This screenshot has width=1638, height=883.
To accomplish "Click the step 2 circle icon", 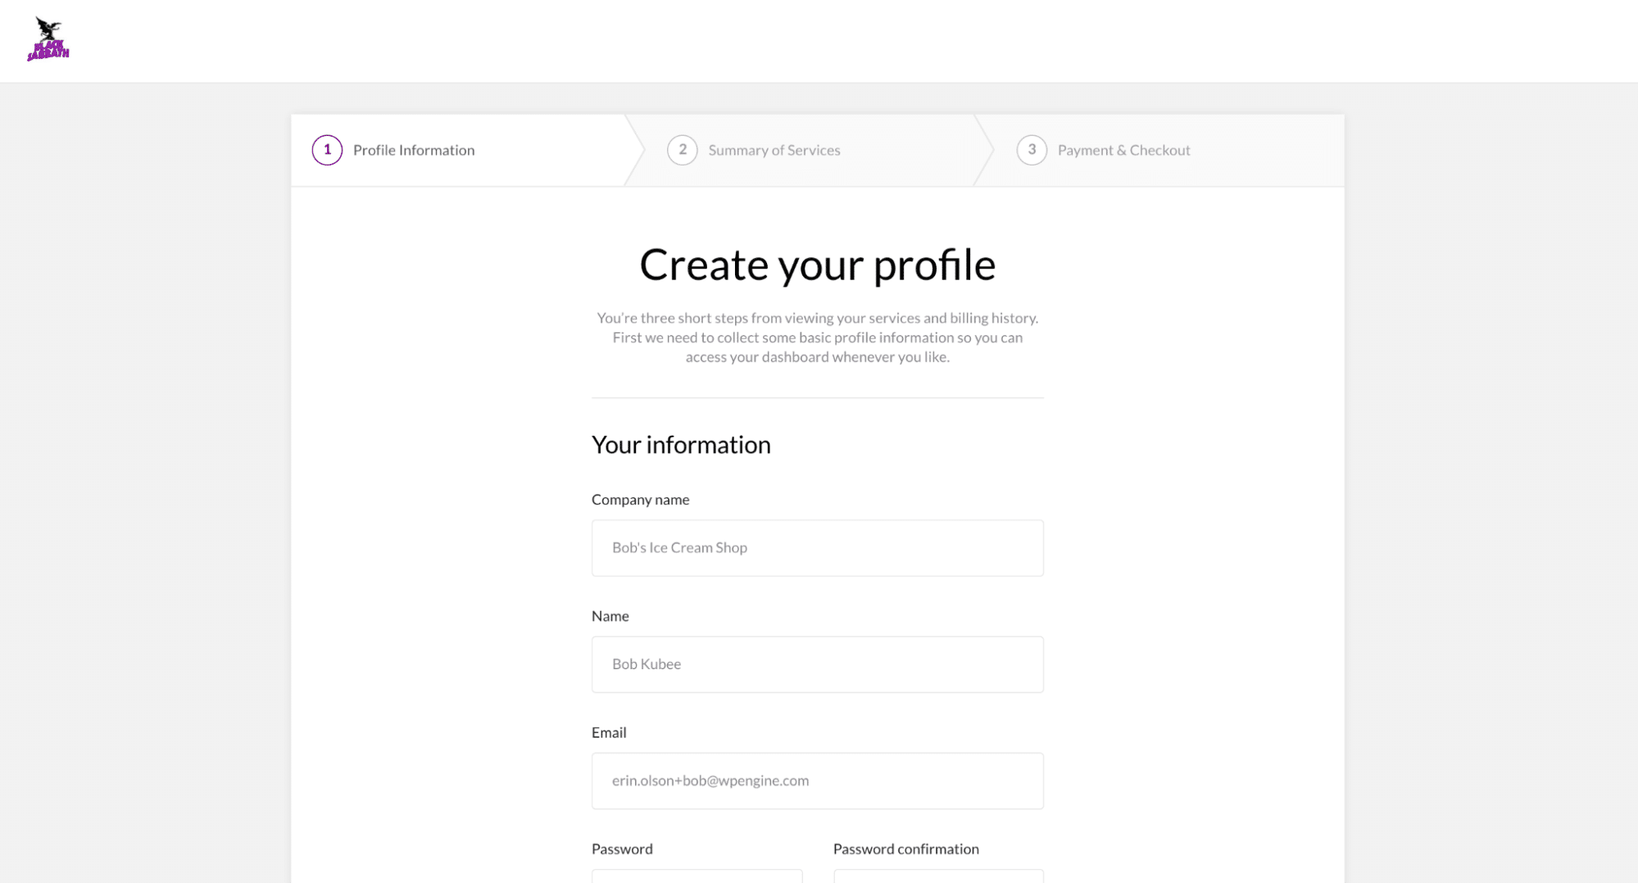I will [x=682, y=150].
